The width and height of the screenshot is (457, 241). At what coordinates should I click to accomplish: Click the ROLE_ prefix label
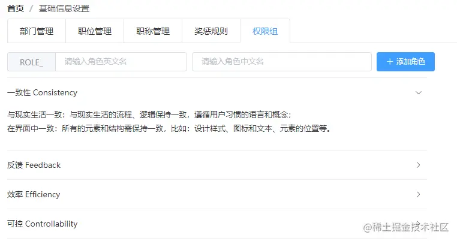31,62
